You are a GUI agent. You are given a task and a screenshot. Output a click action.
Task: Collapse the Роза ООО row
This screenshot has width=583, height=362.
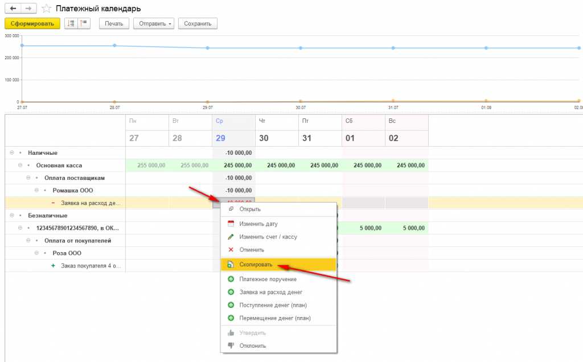(x=36, y=253)
